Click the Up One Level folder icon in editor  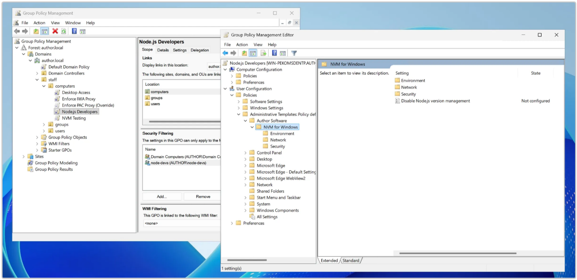point(244,53)
